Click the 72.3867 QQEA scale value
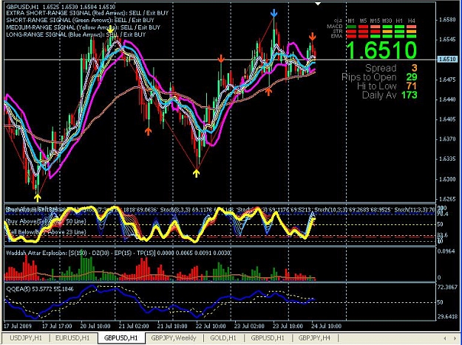 447,287
